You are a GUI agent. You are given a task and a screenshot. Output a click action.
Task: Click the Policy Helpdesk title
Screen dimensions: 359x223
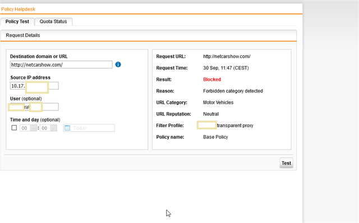(x=19, y=9)
